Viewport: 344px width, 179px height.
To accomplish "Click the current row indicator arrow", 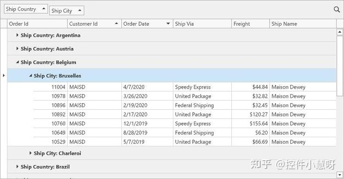I will [4, 75].
